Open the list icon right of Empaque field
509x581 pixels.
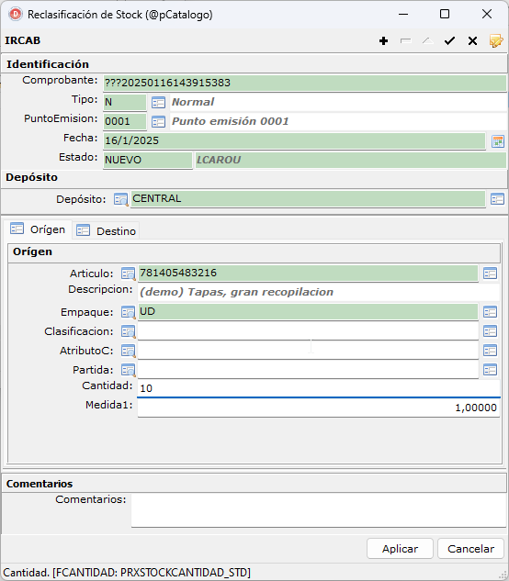tap(490, 312)
